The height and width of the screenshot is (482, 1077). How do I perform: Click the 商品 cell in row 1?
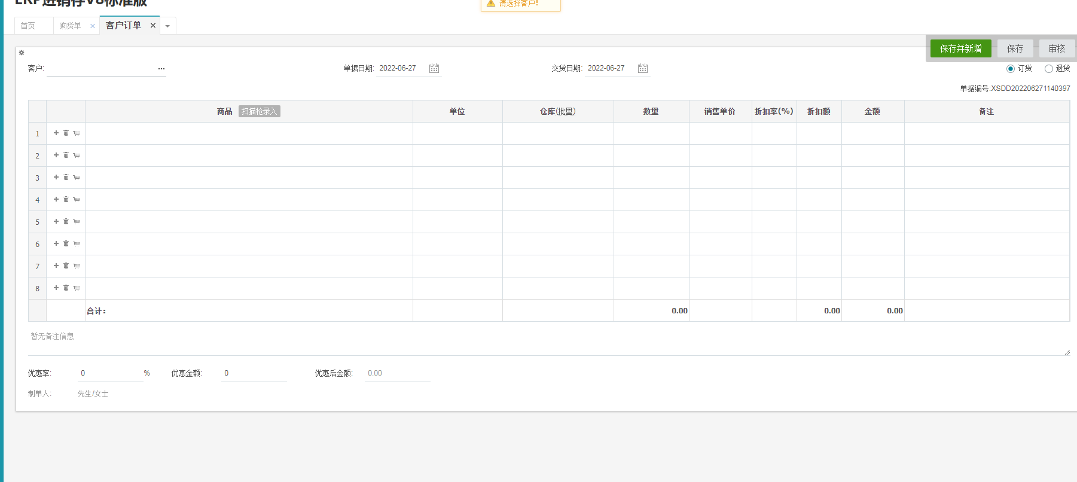(x=249, y=133)
